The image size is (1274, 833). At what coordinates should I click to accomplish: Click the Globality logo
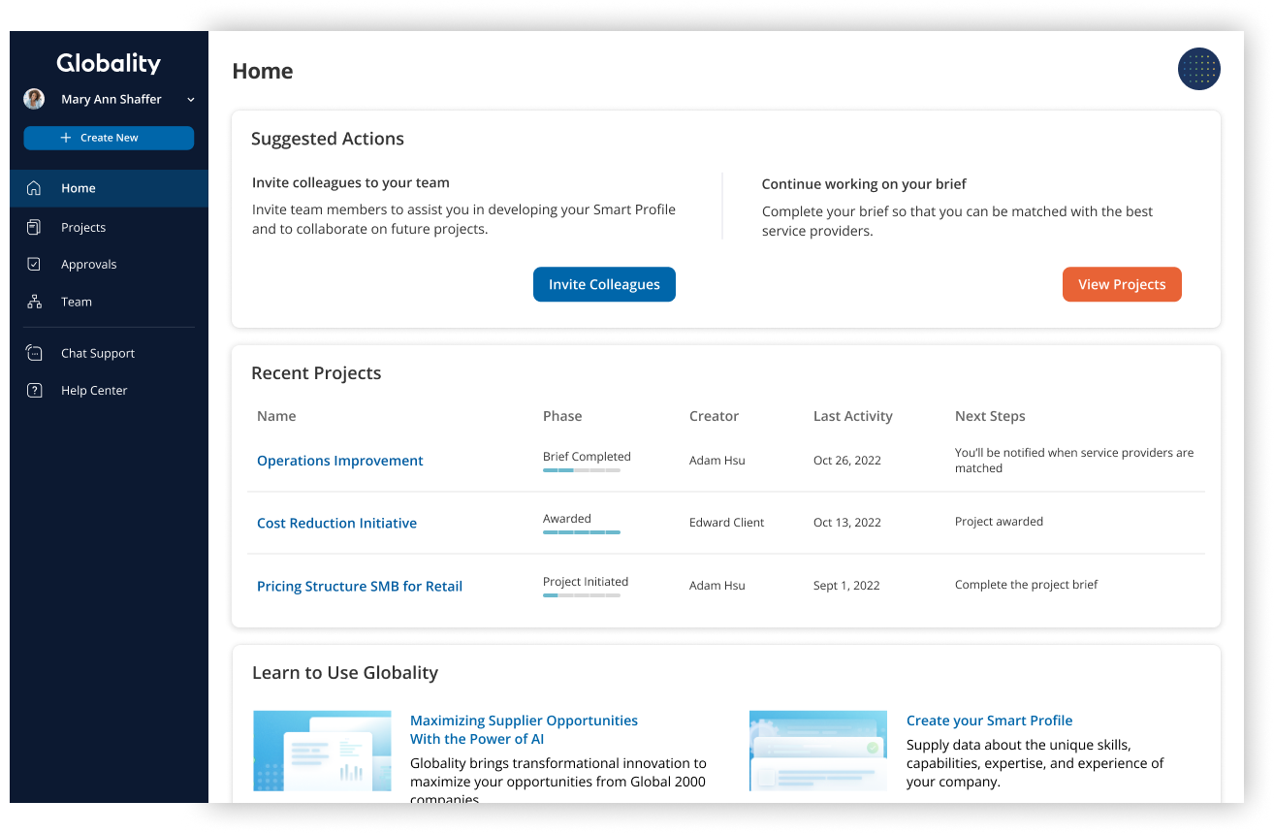(109, 63)
